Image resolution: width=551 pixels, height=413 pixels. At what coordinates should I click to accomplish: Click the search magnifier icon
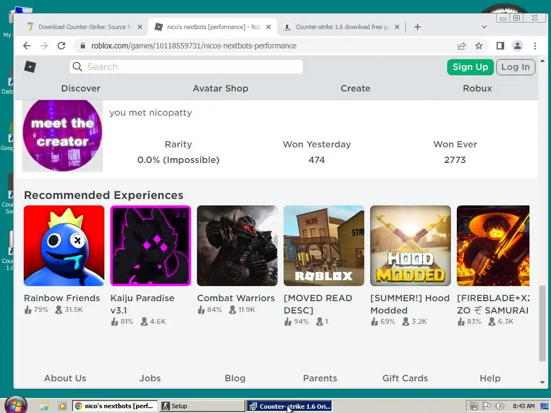(77, 67)
